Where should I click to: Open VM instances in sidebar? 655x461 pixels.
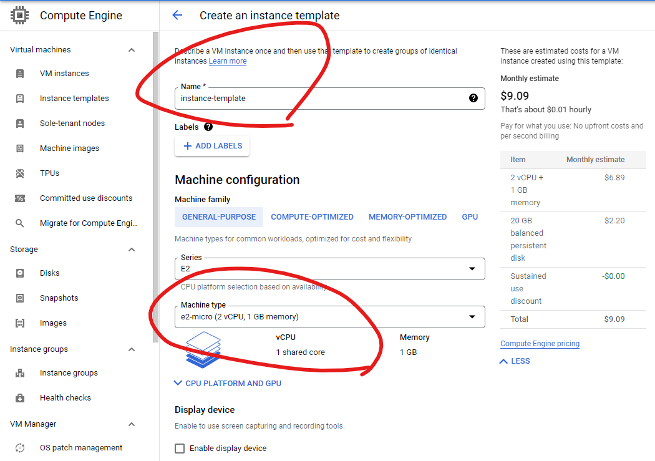pyautogui.click(x=64, y=74)
